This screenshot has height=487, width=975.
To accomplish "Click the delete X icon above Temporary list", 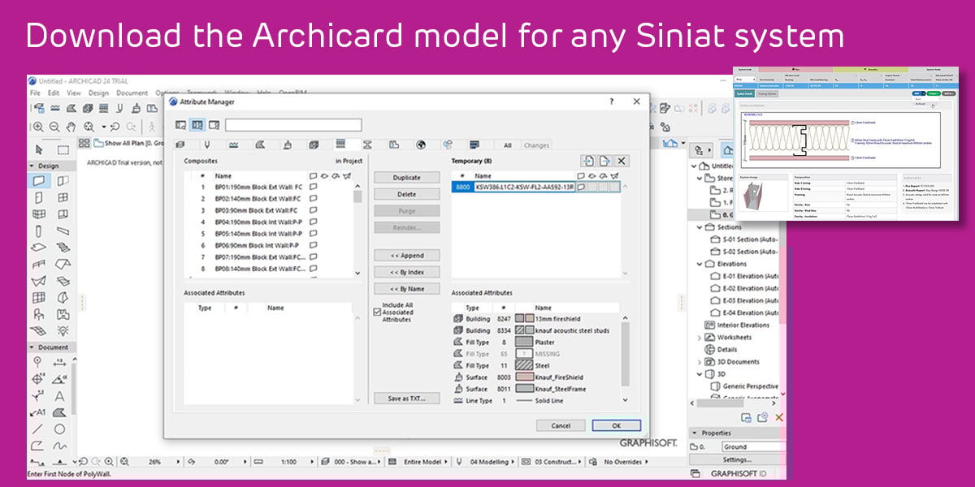I will pos(621,161).
